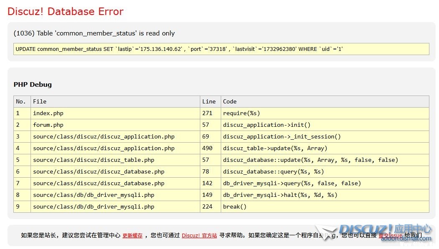Viewport: 439px width, 249px height.
Task: Select the index.php file cell
Action: click(48, 113)
